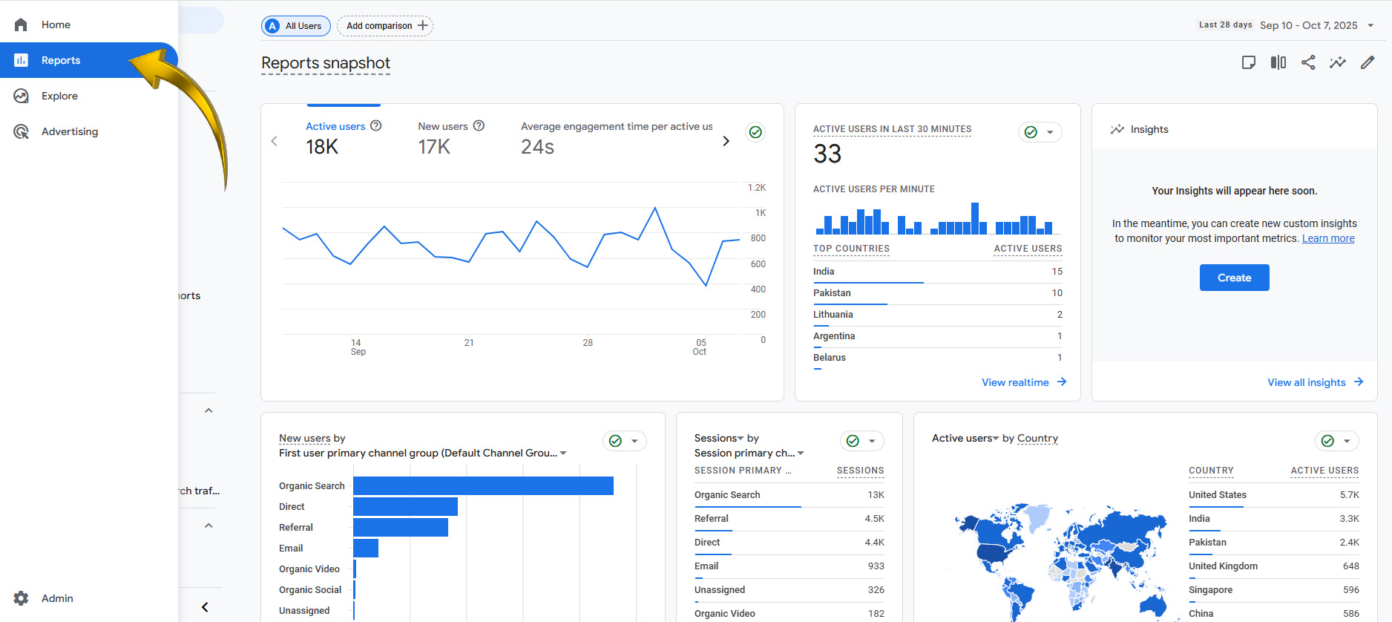The width and height of the screenshot is (1392, 622).
Task: Click the Active users help icon
Action: [376, 126]
